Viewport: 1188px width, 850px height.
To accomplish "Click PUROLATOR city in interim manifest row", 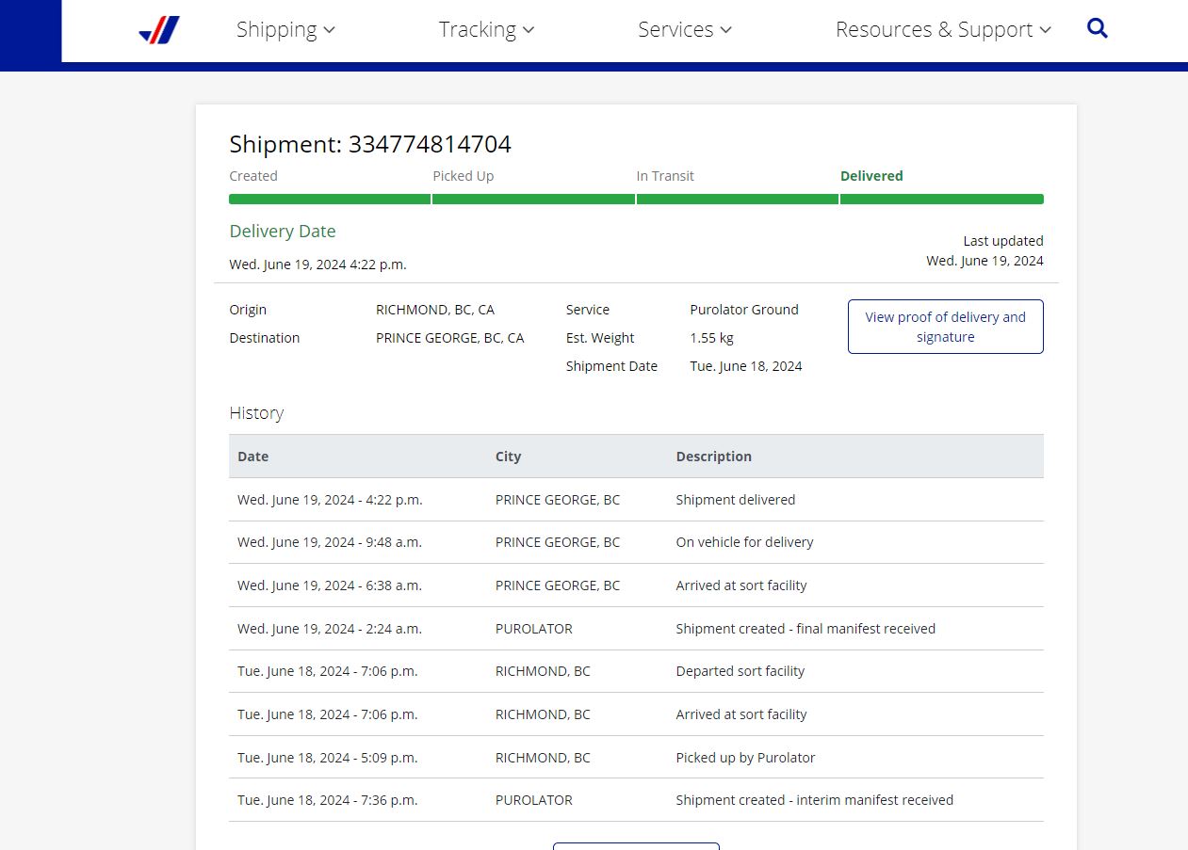I will (534, 800).
